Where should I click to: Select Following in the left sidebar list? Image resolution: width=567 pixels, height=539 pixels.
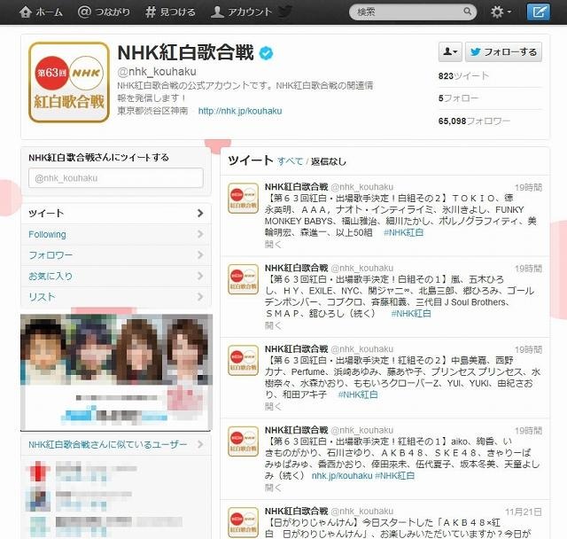coord(116,234)
